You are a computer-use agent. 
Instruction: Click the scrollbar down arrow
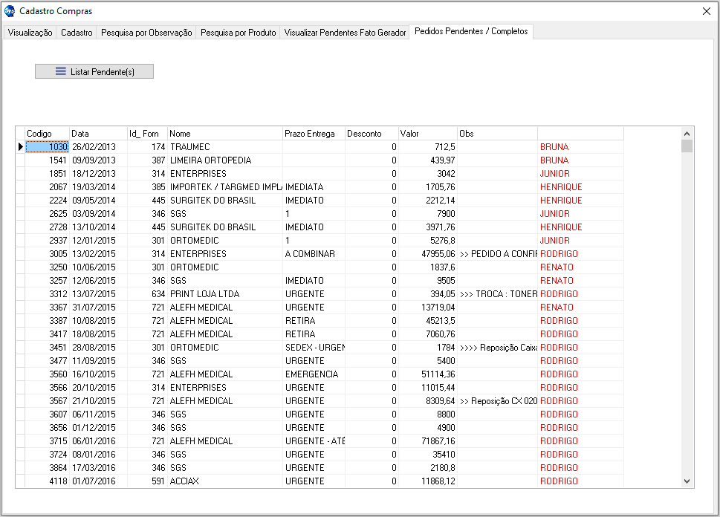tap(687, 481)
